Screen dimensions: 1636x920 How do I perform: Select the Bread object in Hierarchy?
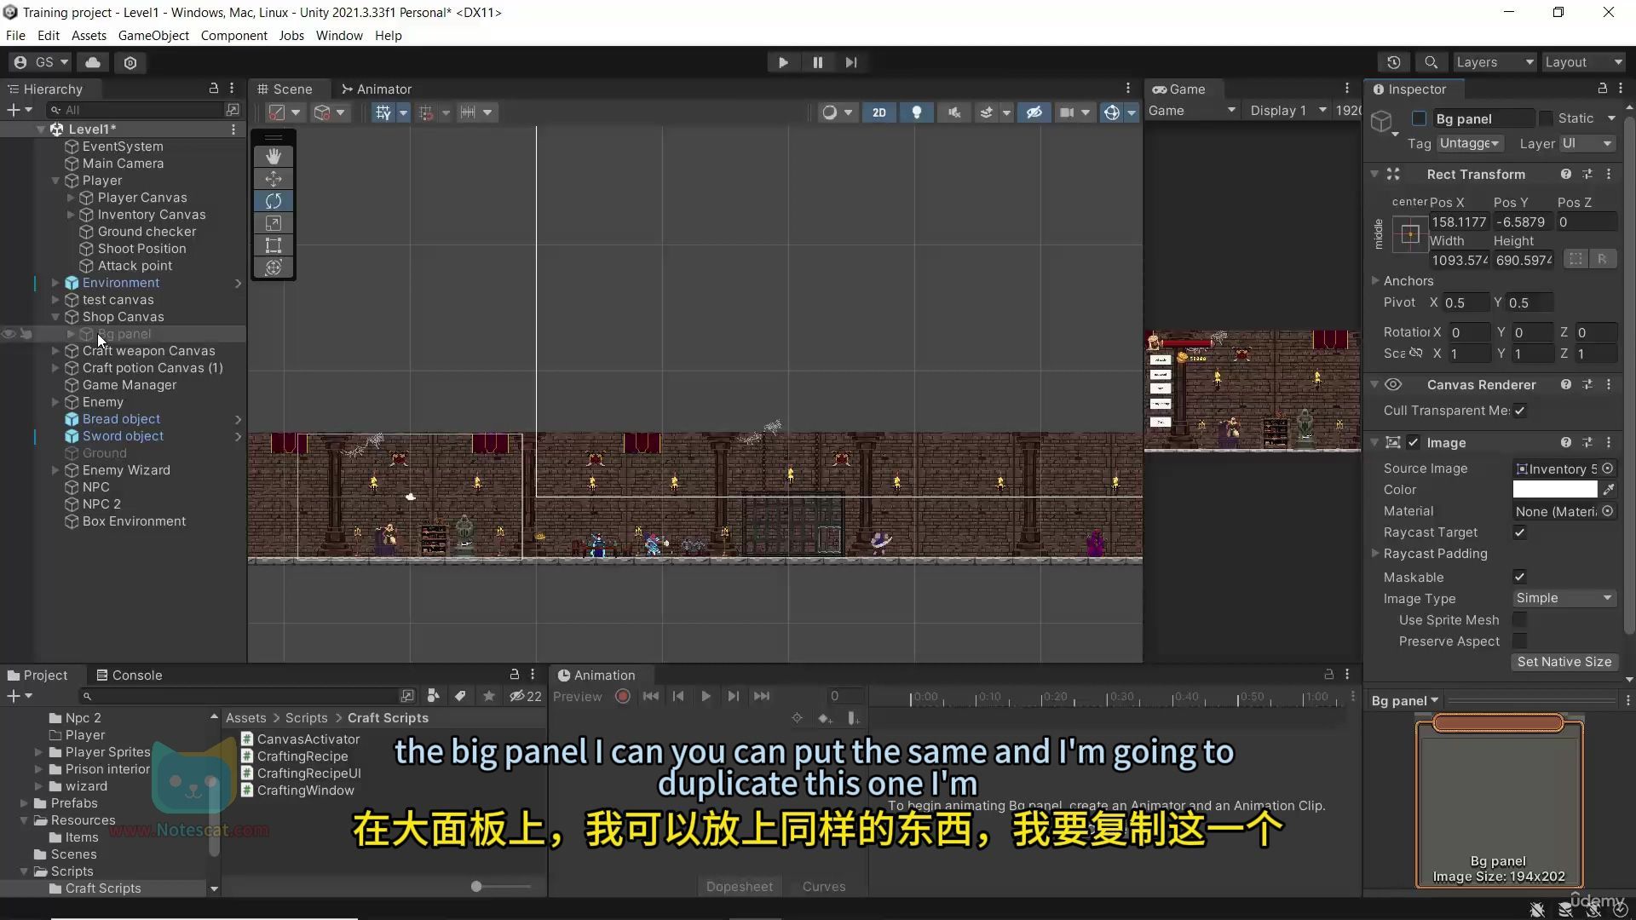point(121,419)
